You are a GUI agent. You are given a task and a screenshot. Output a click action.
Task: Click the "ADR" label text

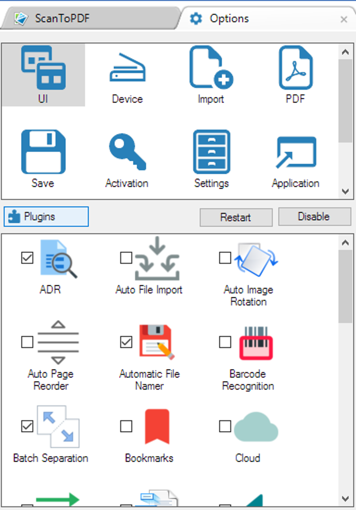coord(50,290)
